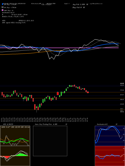Click the 'Stochastics & R SI' panel title

[x=107, y=124]
